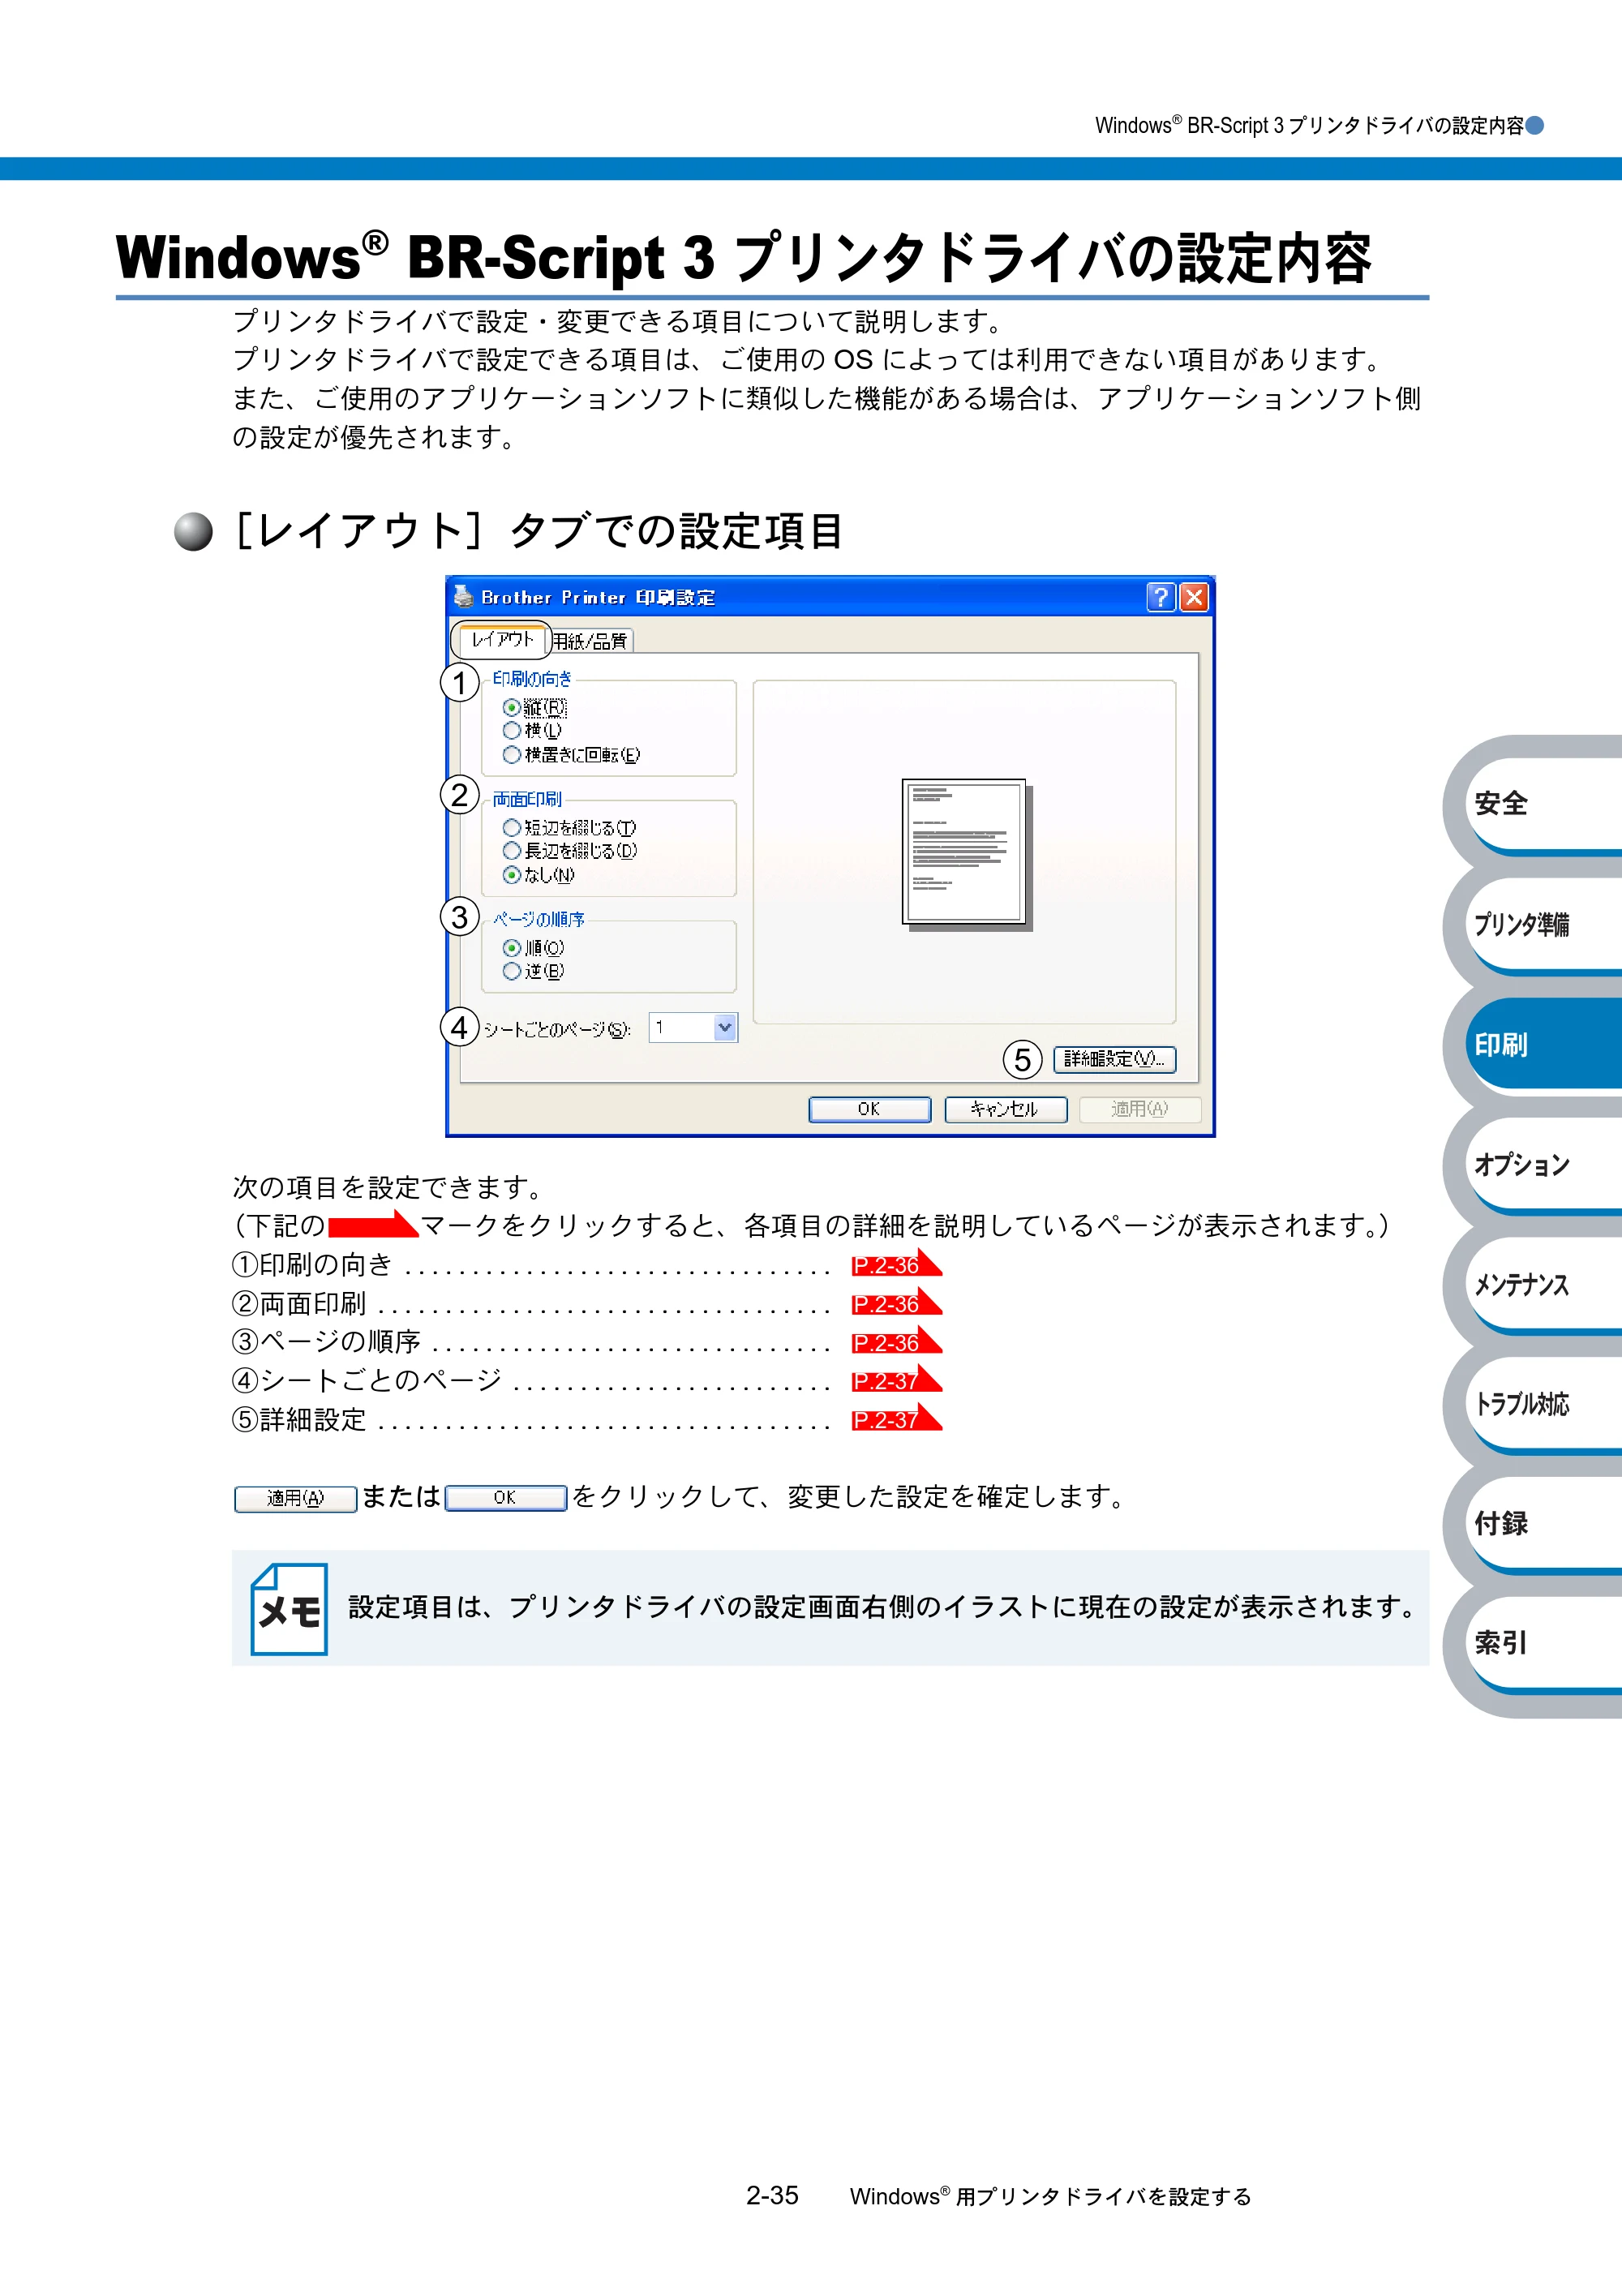The width and height of the screenshot is (1622, 2296).
Task: Open the メンテナンス side tab
Action: point(1545,1284)
